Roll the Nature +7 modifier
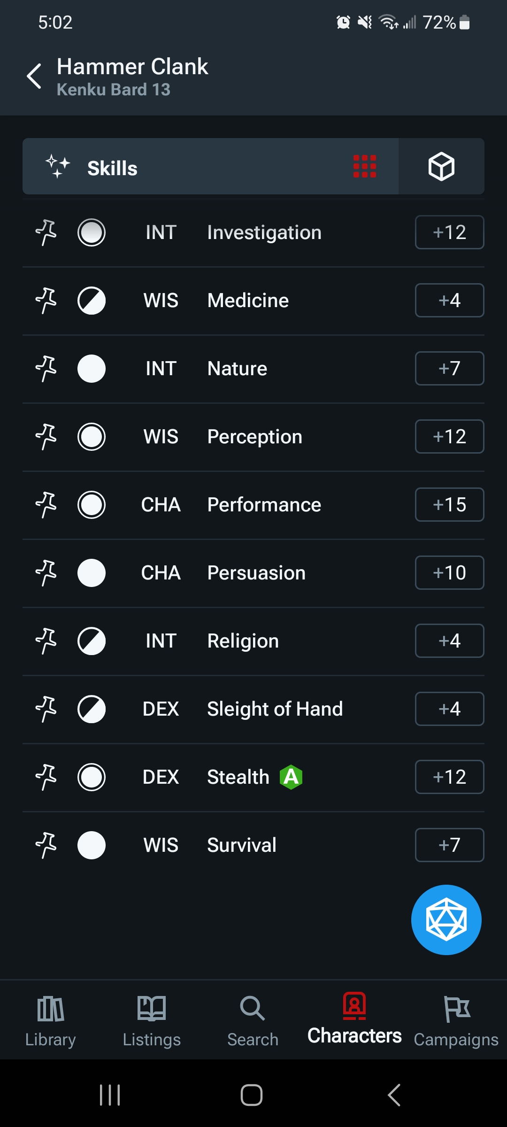 click(x=450, y=369)
